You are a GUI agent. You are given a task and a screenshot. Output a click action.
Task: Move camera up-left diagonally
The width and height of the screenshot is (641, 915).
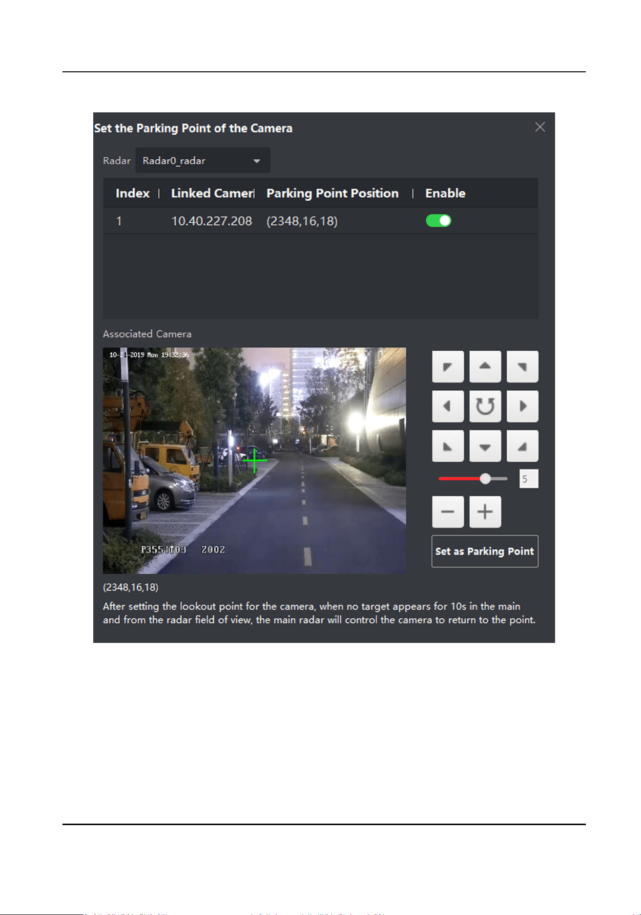[448, 366]
